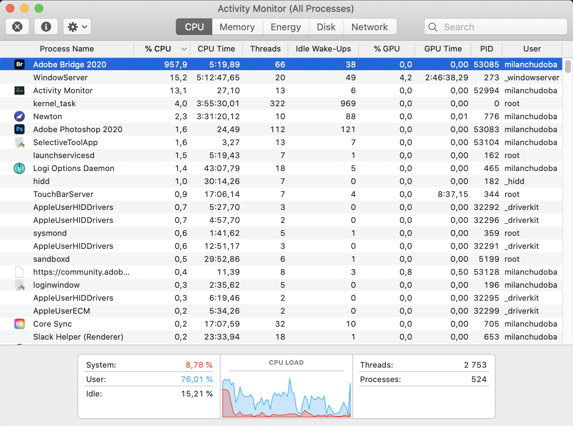Select the loginwindow process
Image resolution: width=573 pixels, height=426 pixels.
(281, 285)
